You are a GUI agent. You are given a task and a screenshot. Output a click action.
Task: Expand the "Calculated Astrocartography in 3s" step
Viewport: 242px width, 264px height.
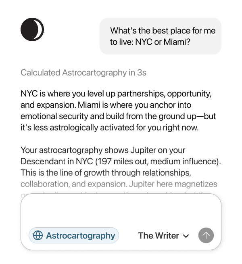coord(83,73)
